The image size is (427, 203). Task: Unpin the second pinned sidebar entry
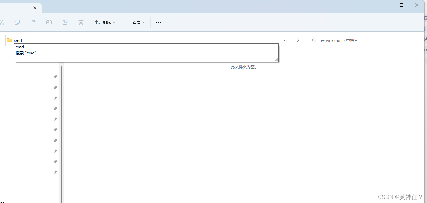(x=55, y=87)
